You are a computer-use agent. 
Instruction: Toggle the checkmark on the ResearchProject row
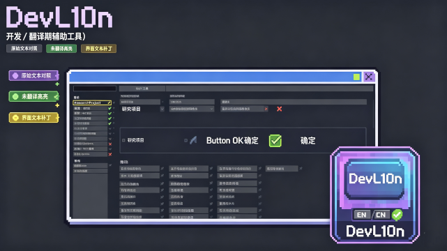(x=109, y=102)
